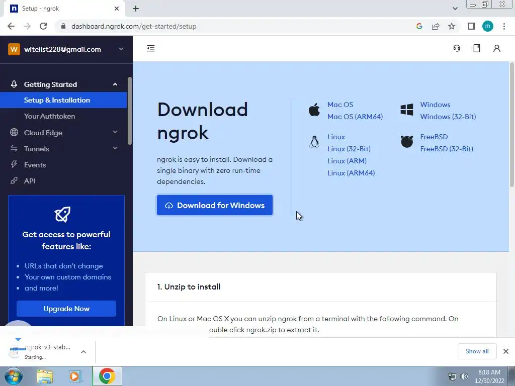Reload the ngrok dashboard page
515x386 pixels.
(43, 26)
